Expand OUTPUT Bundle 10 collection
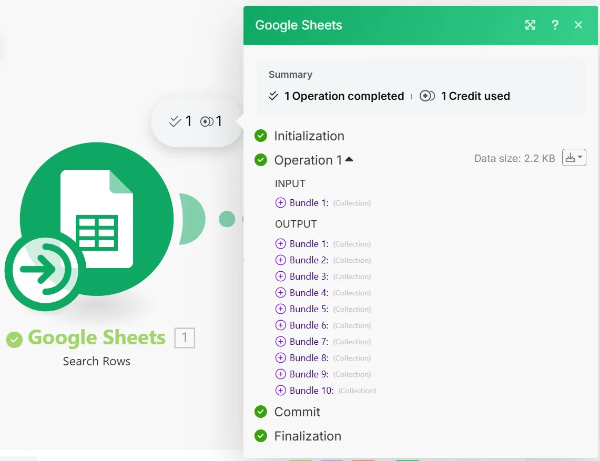The image size is (600, 461). [280, 390]
